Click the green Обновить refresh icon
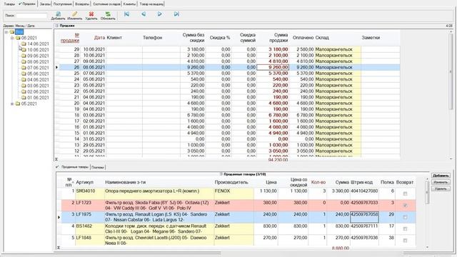Viewport: 457px width, 257px height. 108,14
